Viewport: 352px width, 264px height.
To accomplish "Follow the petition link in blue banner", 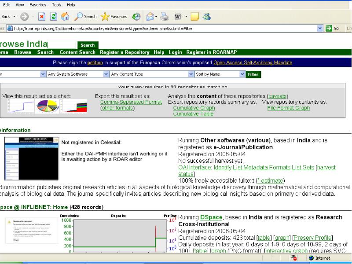I will (x=95, y=62).
